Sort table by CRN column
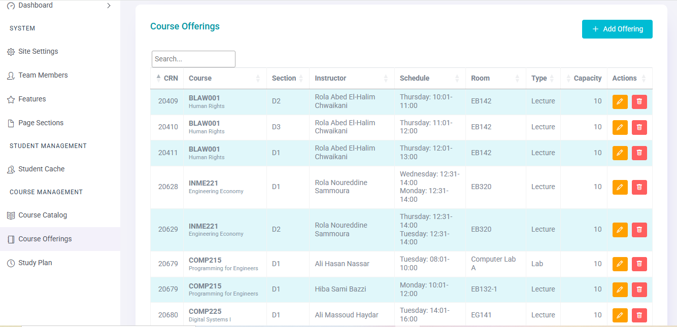The width and height of the screenshot is (677, 327). (x=167, y=78)
